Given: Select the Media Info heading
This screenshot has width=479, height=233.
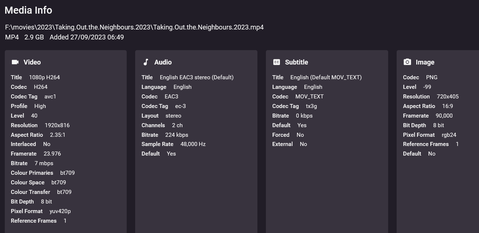Looking at the screenshot, I should click(x=28, y=10).
